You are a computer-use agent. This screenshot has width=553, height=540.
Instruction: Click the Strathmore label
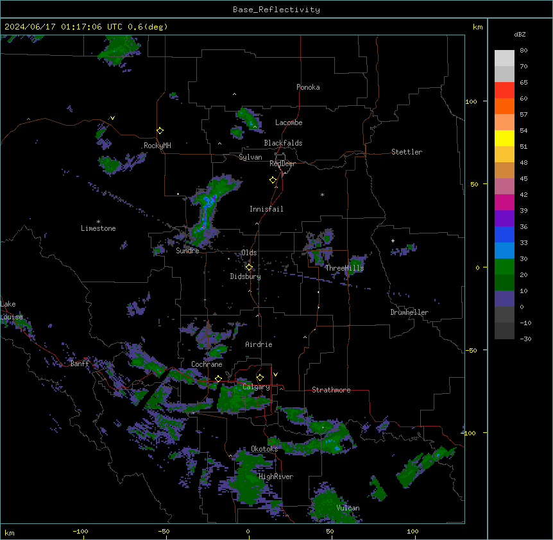pyautogui.click(x=331, y=390)
